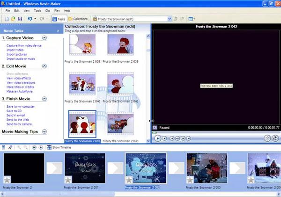Viewport: 281px width, 197px height.
Task: Click Save to CD link
Action: tap(14, 111)
